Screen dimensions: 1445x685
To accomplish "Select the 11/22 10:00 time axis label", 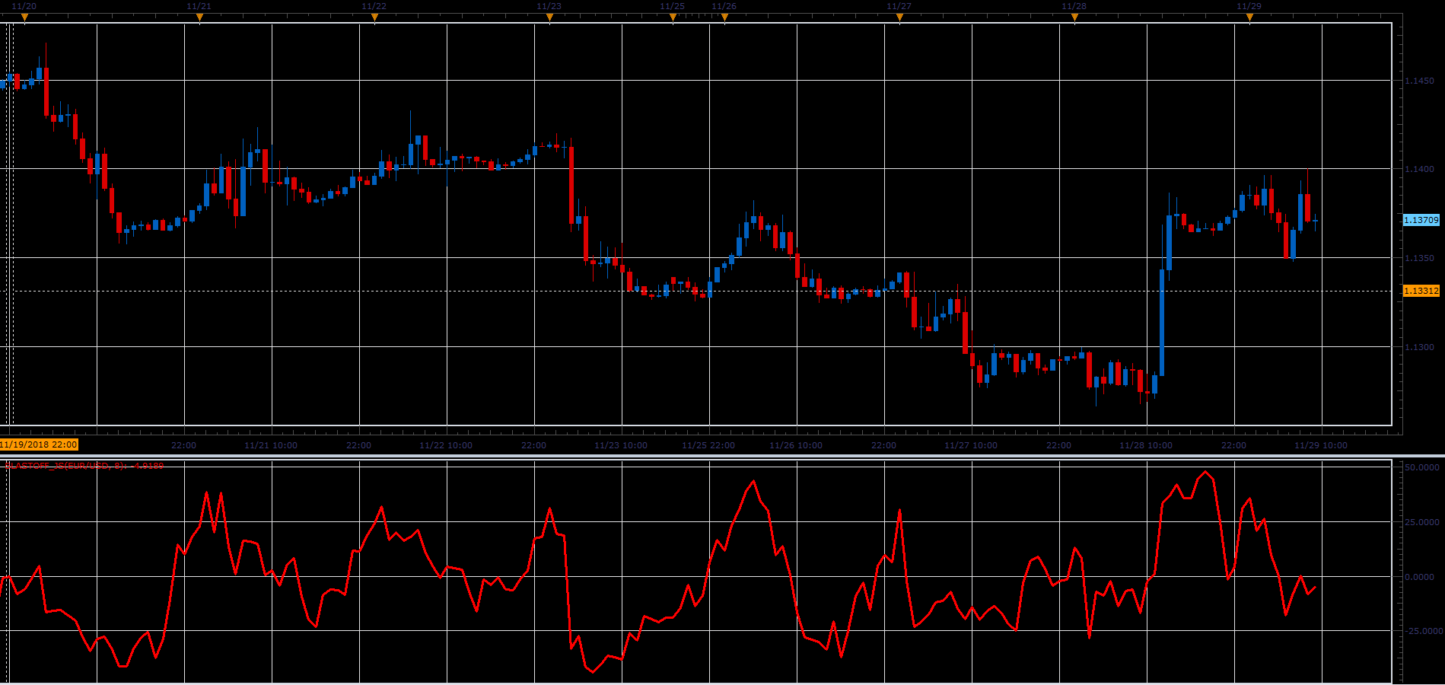I will [446, 445].
